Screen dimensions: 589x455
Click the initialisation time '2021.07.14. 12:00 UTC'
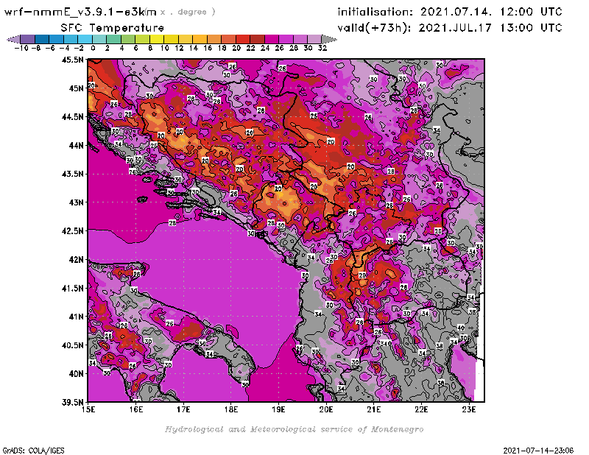[491, 12]
